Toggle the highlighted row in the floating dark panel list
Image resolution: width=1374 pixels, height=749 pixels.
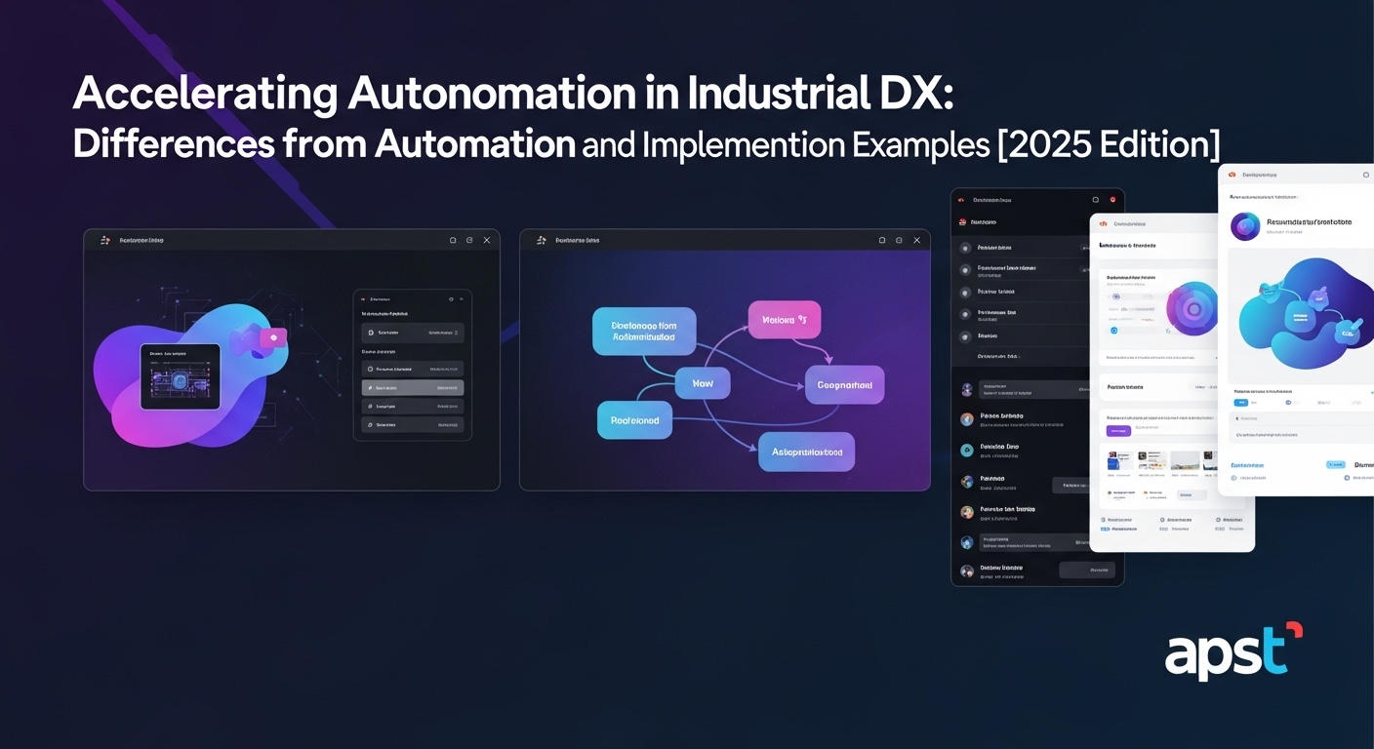[x=412, y=388]
